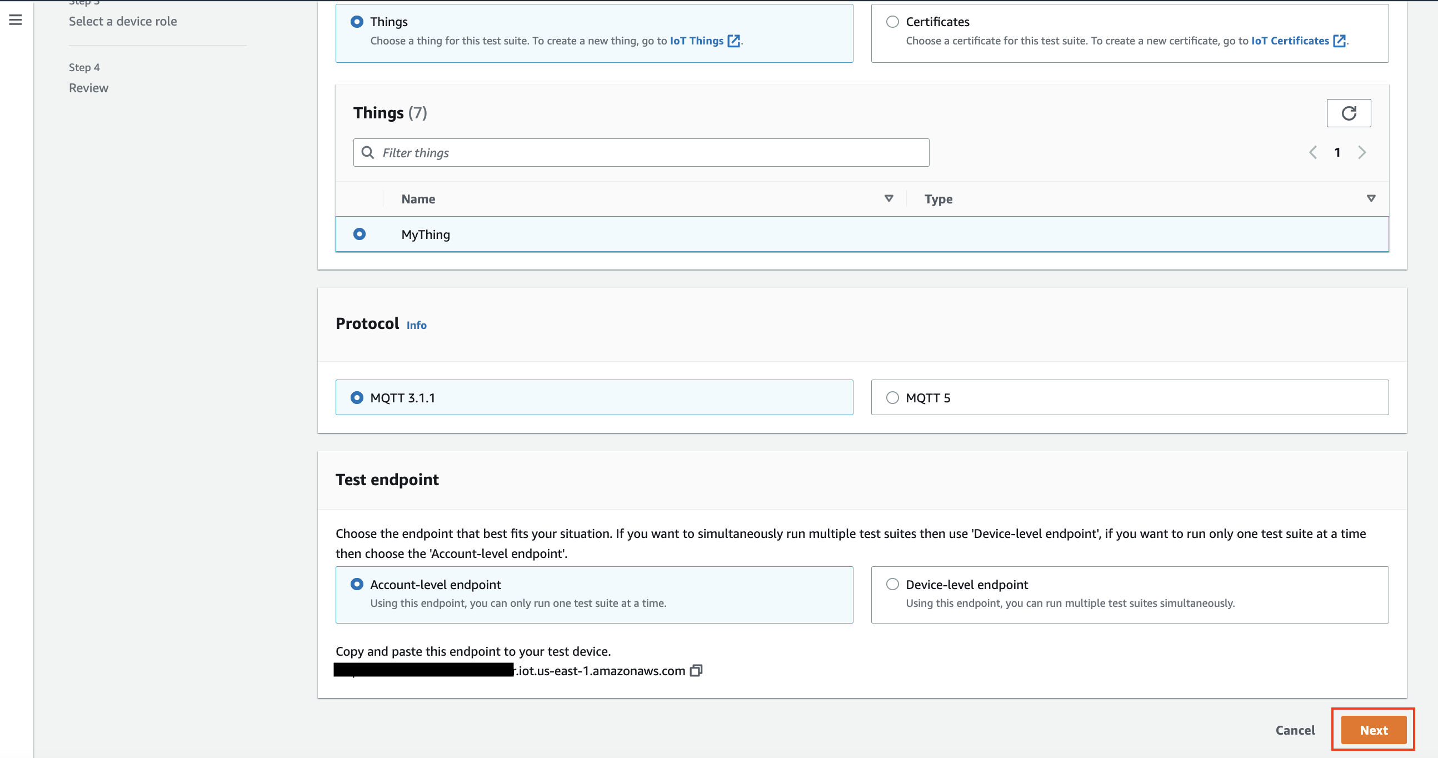Choose Device-level endpoint option
Screen dimensions: 1438x758
pos(892,584)
